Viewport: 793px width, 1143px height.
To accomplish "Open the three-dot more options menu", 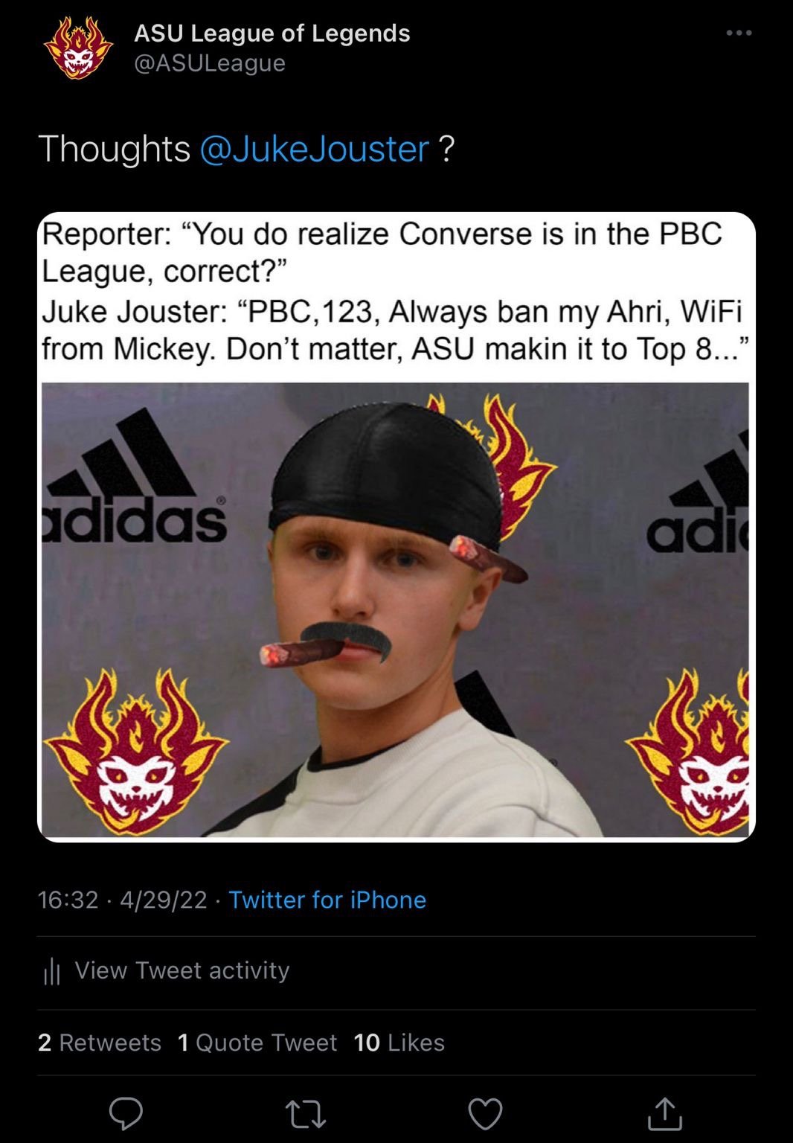I will point(739,33).
